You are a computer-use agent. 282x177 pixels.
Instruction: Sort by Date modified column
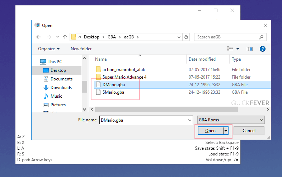tap(202, 59)
